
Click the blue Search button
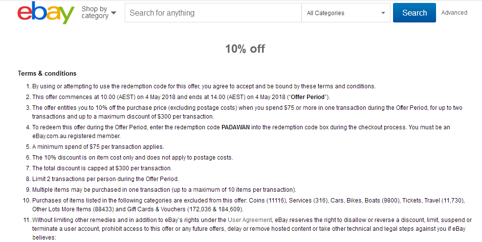click(415, 13)
